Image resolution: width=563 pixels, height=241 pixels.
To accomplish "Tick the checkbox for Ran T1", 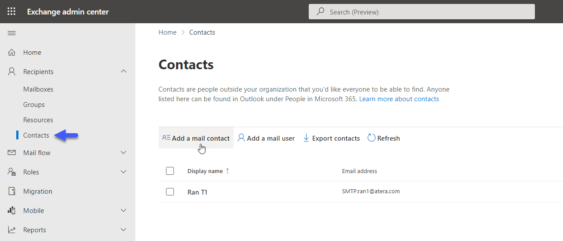I will (170, 191).
